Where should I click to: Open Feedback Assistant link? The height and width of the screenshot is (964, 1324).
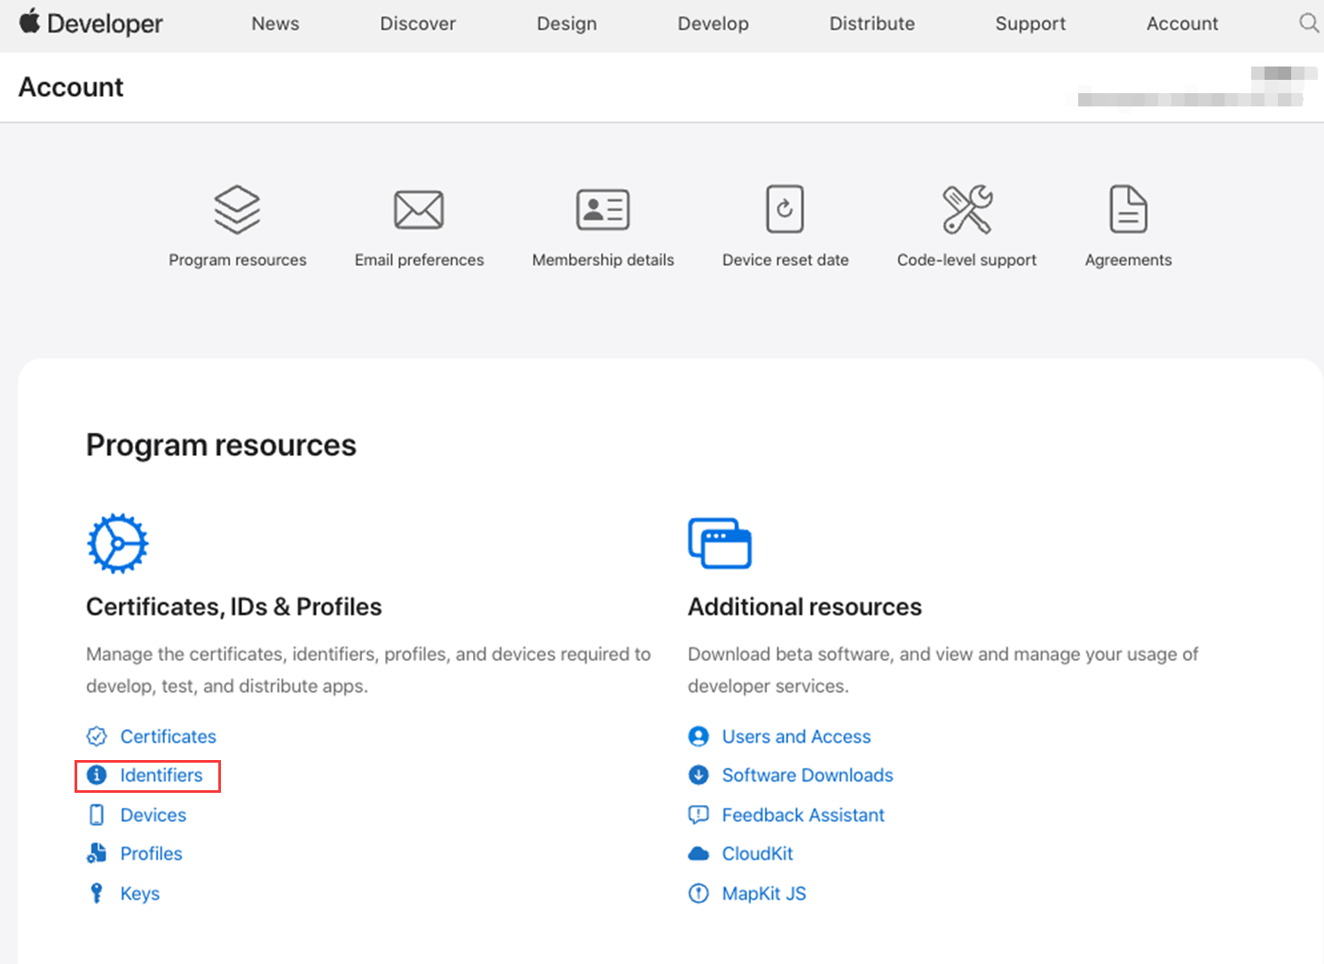tap(803, 815)
